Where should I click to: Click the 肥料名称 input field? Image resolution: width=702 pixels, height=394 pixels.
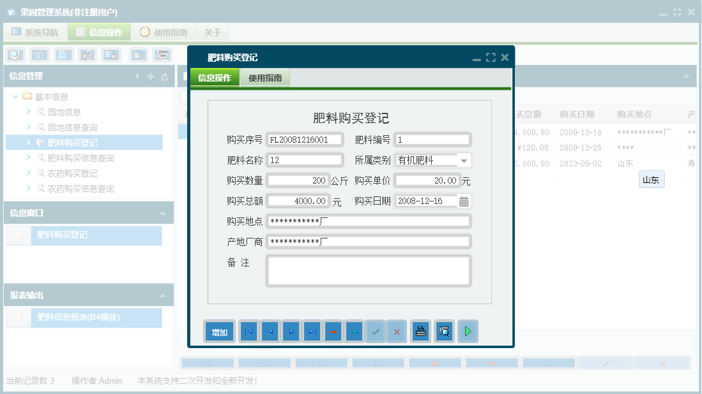point(305,161)
